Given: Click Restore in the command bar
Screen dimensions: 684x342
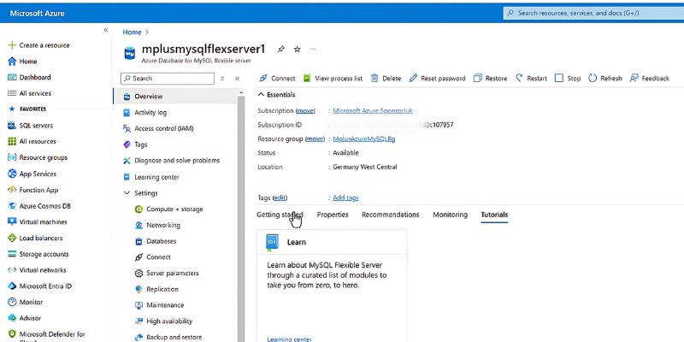Looking at the screenshot, I should pos(490,79).
